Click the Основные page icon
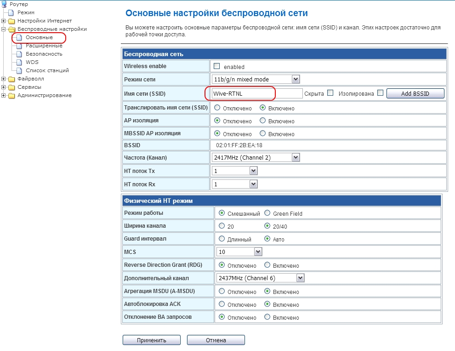 19,37
